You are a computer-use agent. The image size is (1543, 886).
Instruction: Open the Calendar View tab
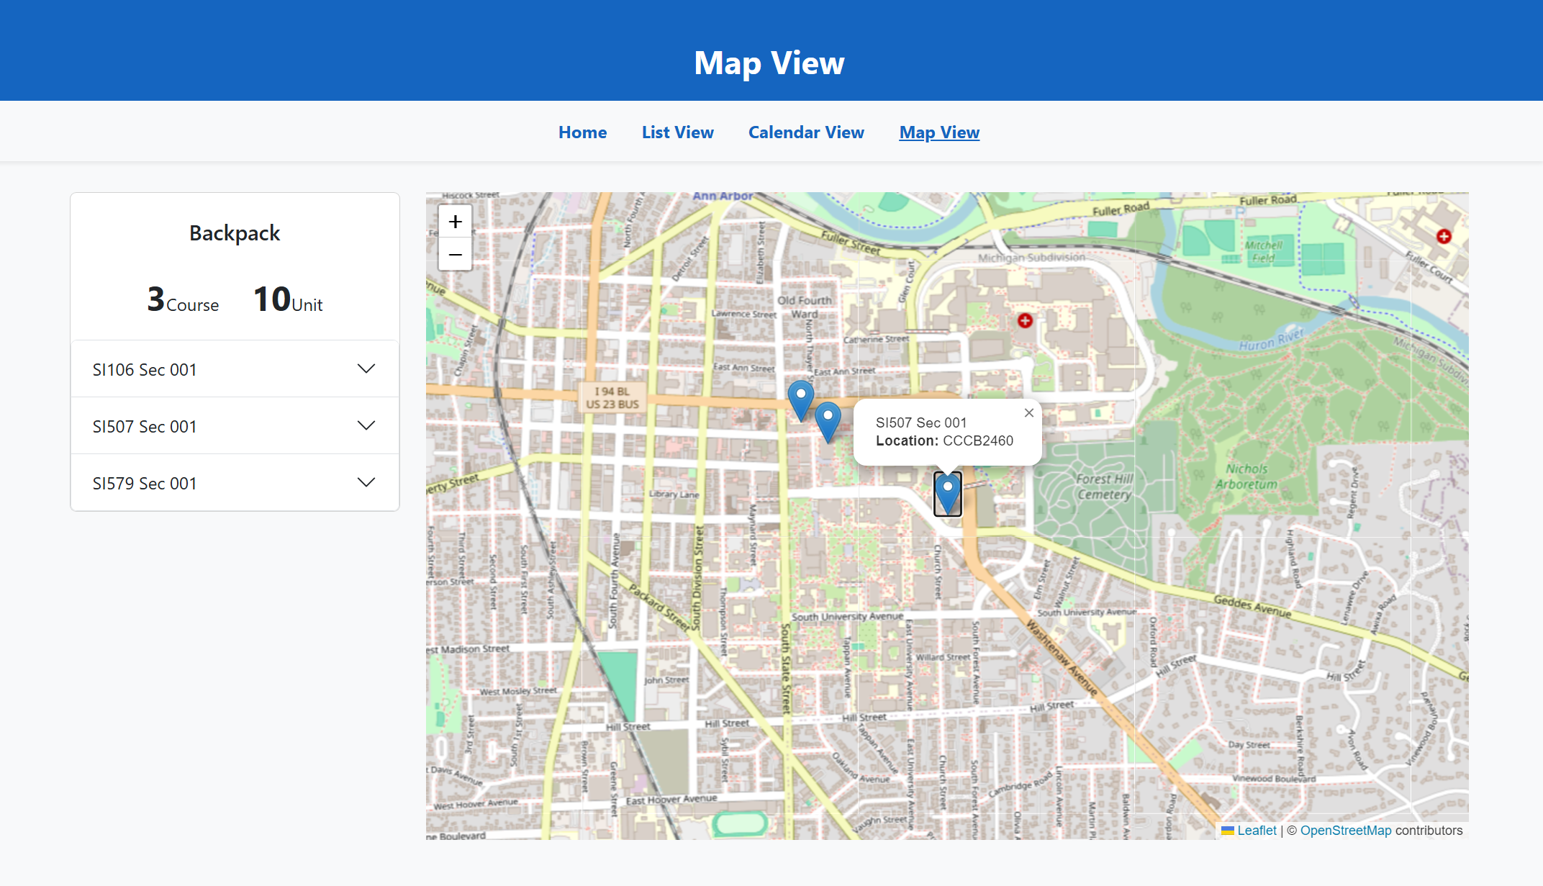tap(805, 132)
